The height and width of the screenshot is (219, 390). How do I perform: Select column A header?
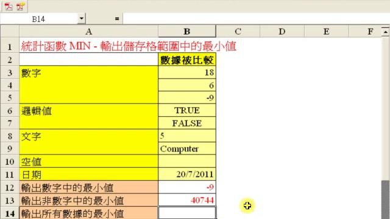88,32
